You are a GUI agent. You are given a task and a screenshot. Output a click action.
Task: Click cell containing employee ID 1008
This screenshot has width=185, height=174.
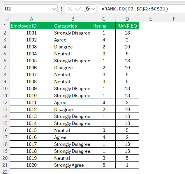[31, 81]
